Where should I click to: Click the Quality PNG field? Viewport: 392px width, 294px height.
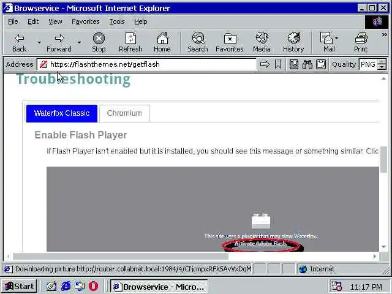coord(367,64)
